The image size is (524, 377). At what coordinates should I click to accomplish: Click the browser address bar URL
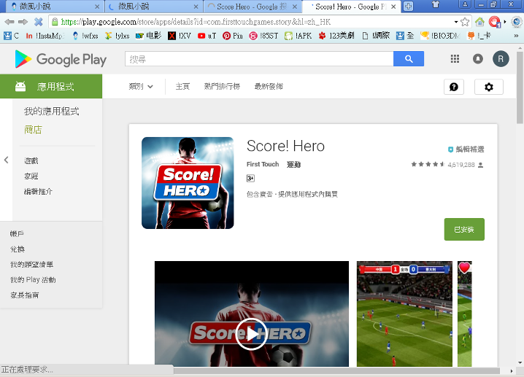tap(196, 22)
